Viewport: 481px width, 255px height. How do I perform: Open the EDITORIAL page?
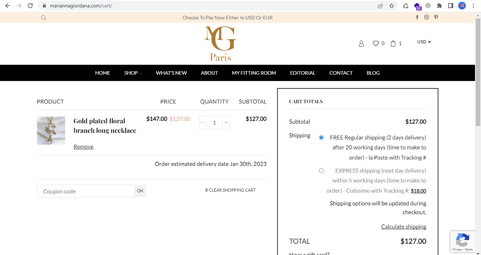302,73
